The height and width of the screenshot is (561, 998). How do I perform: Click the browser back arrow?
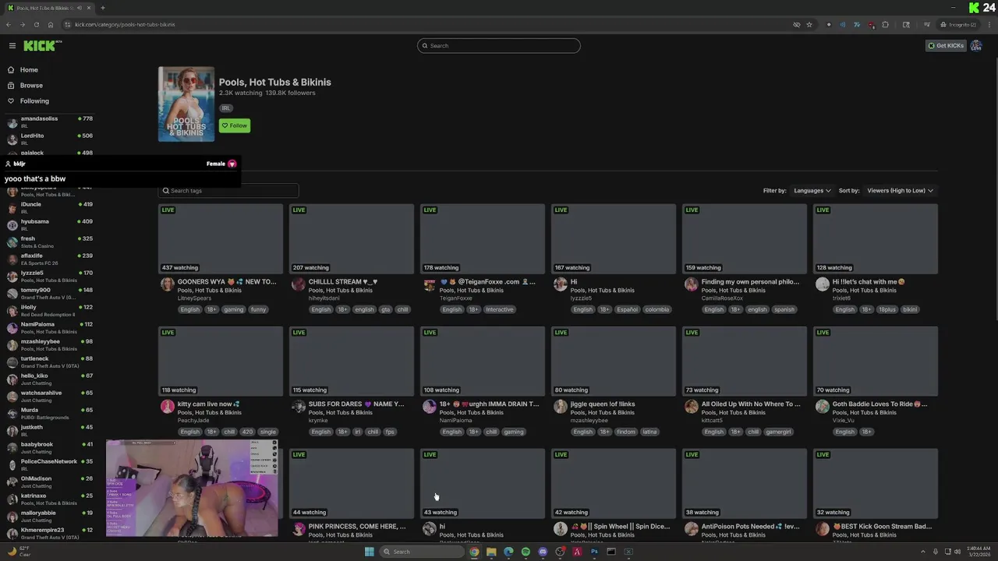coord(9,25)
